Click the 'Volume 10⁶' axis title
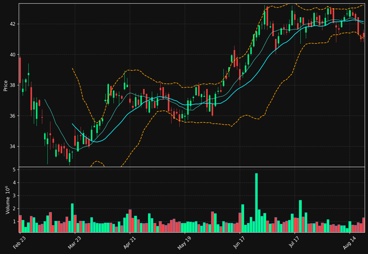This screenshot has width=368, height=254. [8, 200]
